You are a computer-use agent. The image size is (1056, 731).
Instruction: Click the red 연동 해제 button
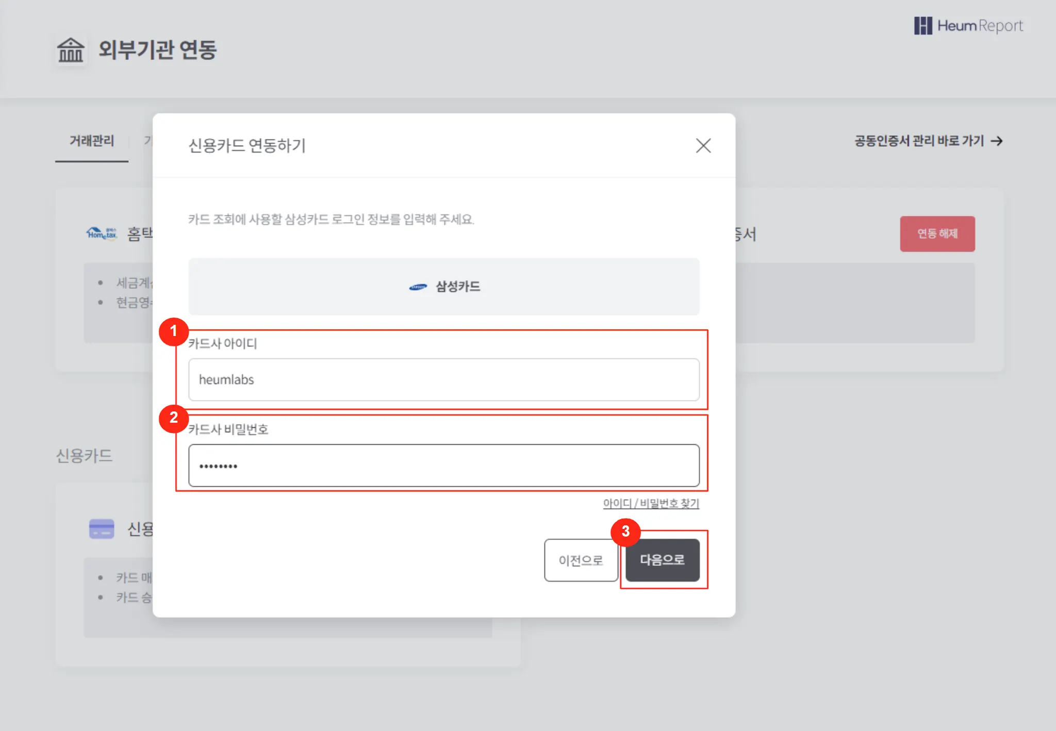pos(937,234)
